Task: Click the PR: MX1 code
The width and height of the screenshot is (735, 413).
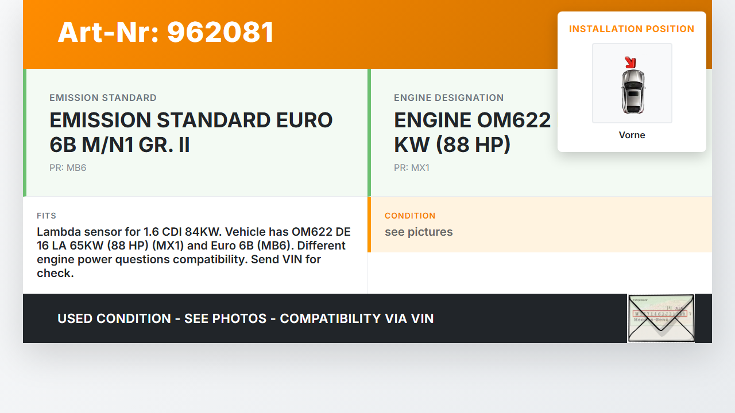Action: [412, 168]
